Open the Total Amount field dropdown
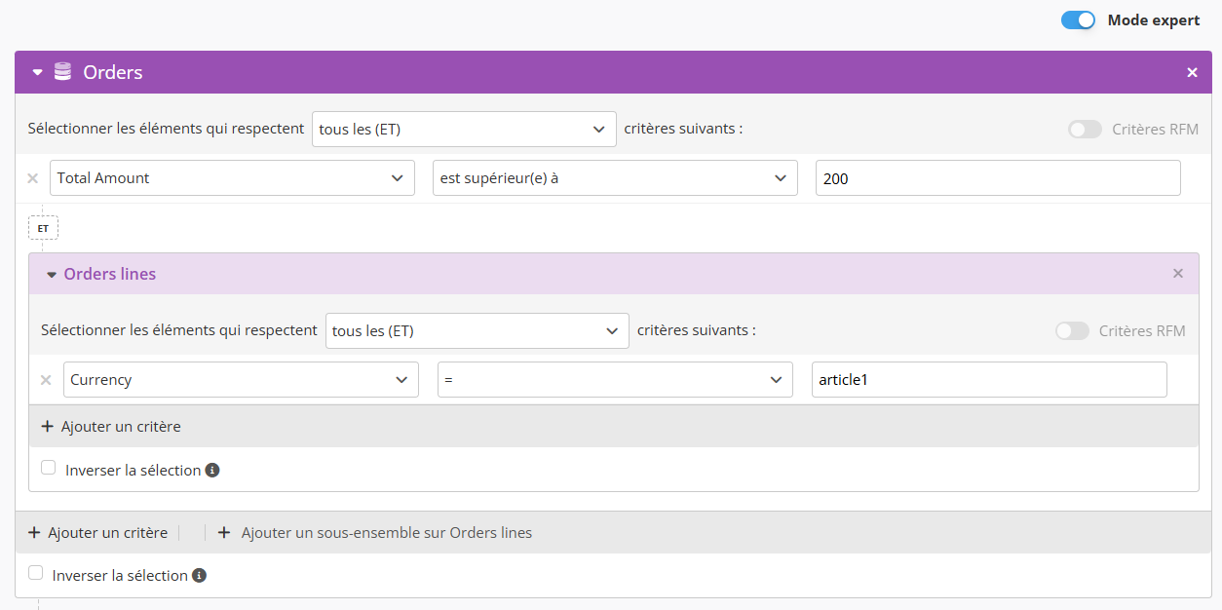 pos(232,178)
